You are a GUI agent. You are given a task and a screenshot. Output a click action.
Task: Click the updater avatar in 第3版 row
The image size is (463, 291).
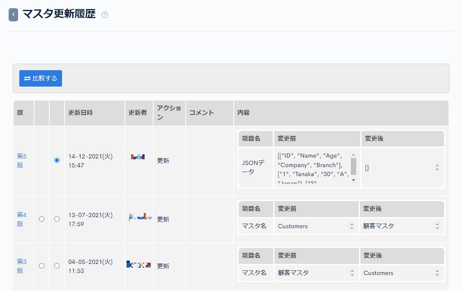tap(139, 264)
